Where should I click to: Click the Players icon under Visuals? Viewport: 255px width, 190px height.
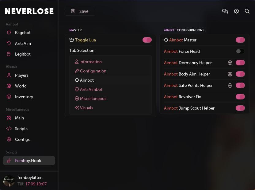coord(9,75)
